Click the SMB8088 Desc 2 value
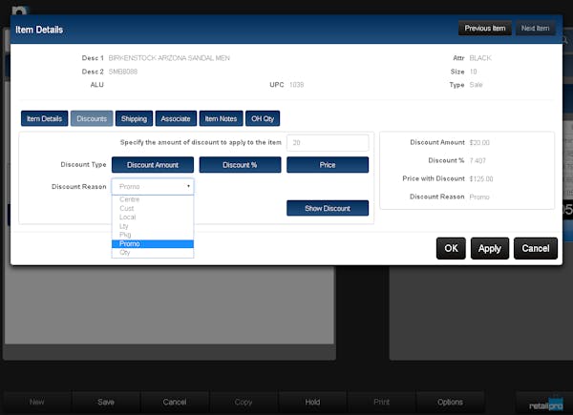The image size is (573, 415). point(123,72)
